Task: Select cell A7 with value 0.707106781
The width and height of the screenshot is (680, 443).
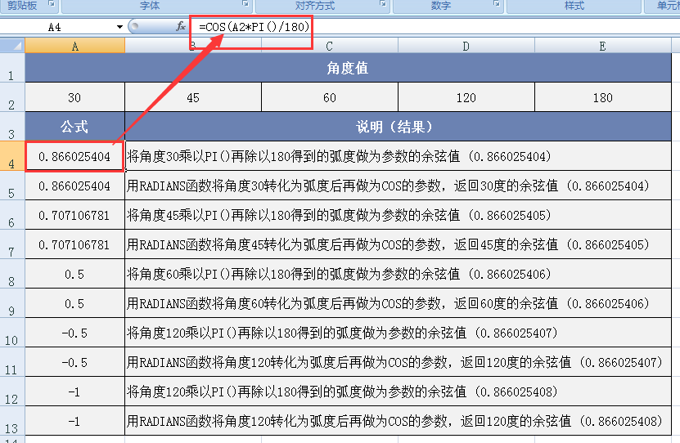Action: (x=75, y=244)
